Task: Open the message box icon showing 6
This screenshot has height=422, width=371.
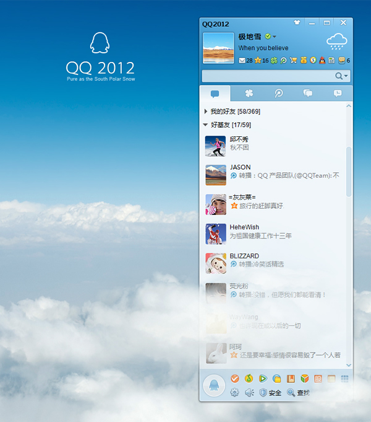Action: 342,60
